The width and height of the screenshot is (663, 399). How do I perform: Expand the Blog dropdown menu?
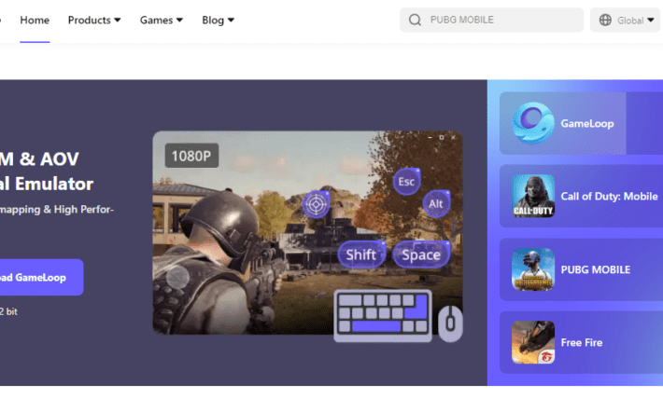click(218, 20)
